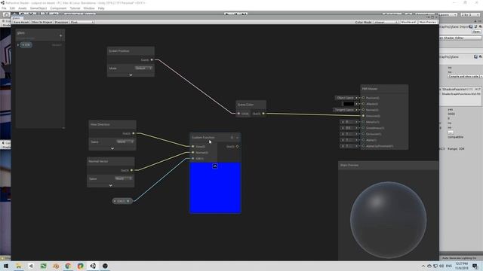Viewport: 483px width, 271px height.
Task: Click the Compile and show code button
Action: pos(465,76)
